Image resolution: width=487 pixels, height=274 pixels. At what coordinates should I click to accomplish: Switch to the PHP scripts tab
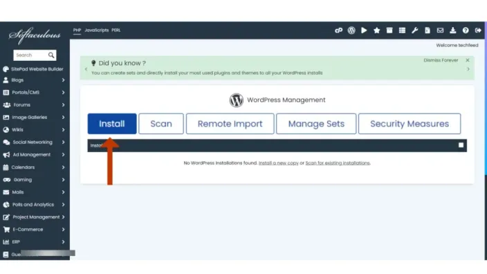tap(77, 30)
